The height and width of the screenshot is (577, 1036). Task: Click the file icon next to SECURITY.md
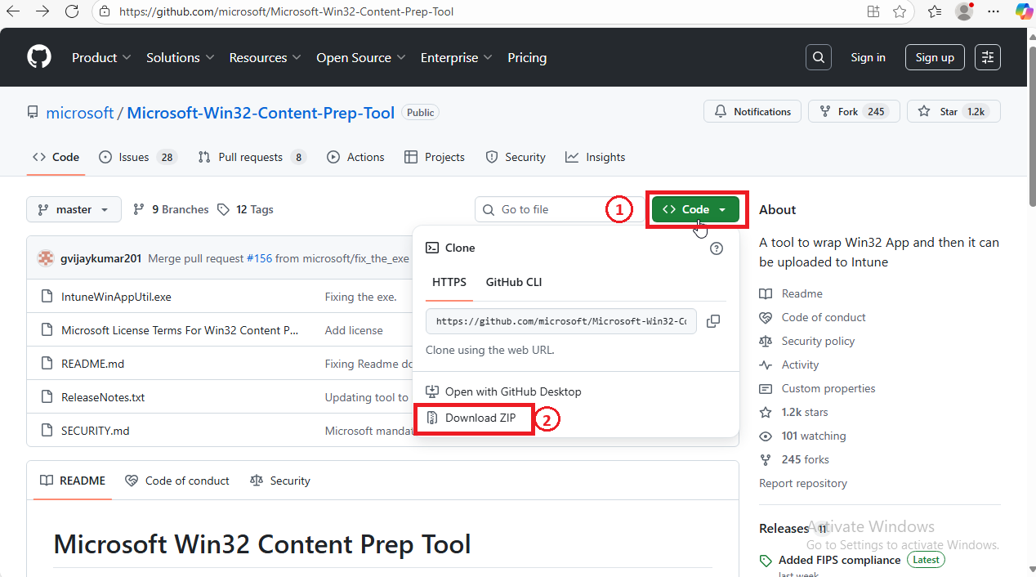(x=46, y=431)
